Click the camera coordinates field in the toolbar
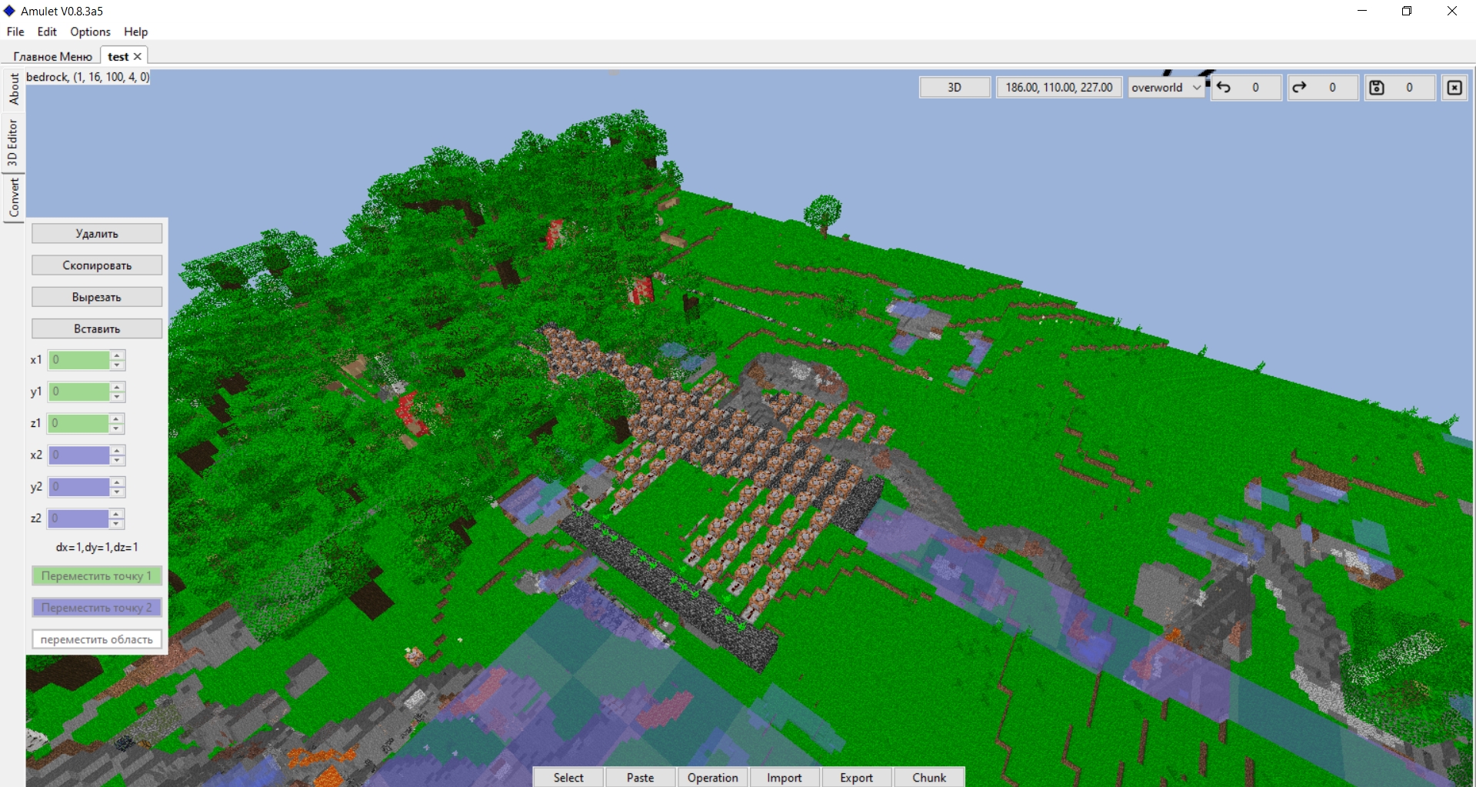This screenshot has height=787, width=1476. click(x=1059, y=87)
